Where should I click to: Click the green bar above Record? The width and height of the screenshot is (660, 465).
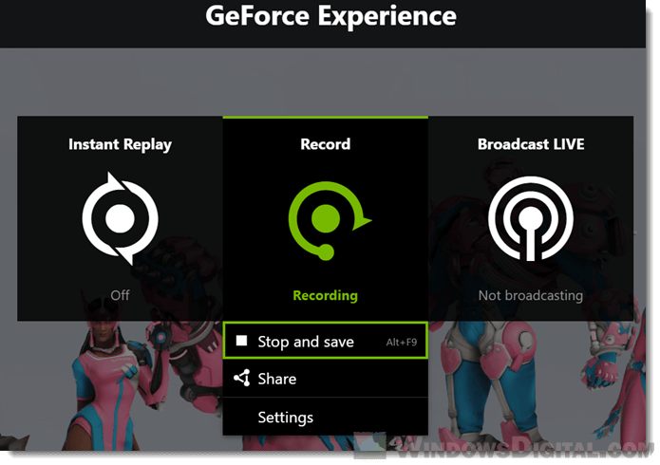326,118
